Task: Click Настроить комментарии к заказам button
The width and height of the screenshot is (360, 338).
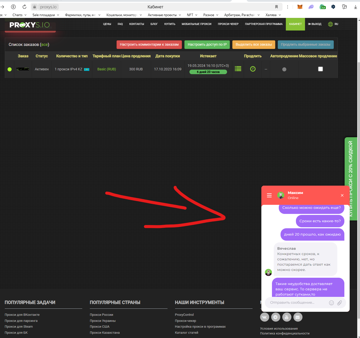Action: 149,45
